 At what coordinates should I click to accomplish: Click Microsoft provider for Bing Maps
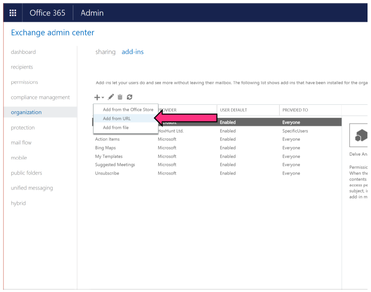point(167,148)
